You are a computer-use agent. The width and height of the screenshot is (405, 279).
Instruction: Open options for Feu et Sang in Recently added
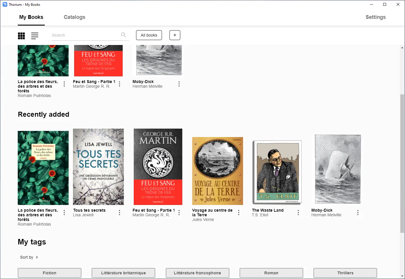(179, 213)
